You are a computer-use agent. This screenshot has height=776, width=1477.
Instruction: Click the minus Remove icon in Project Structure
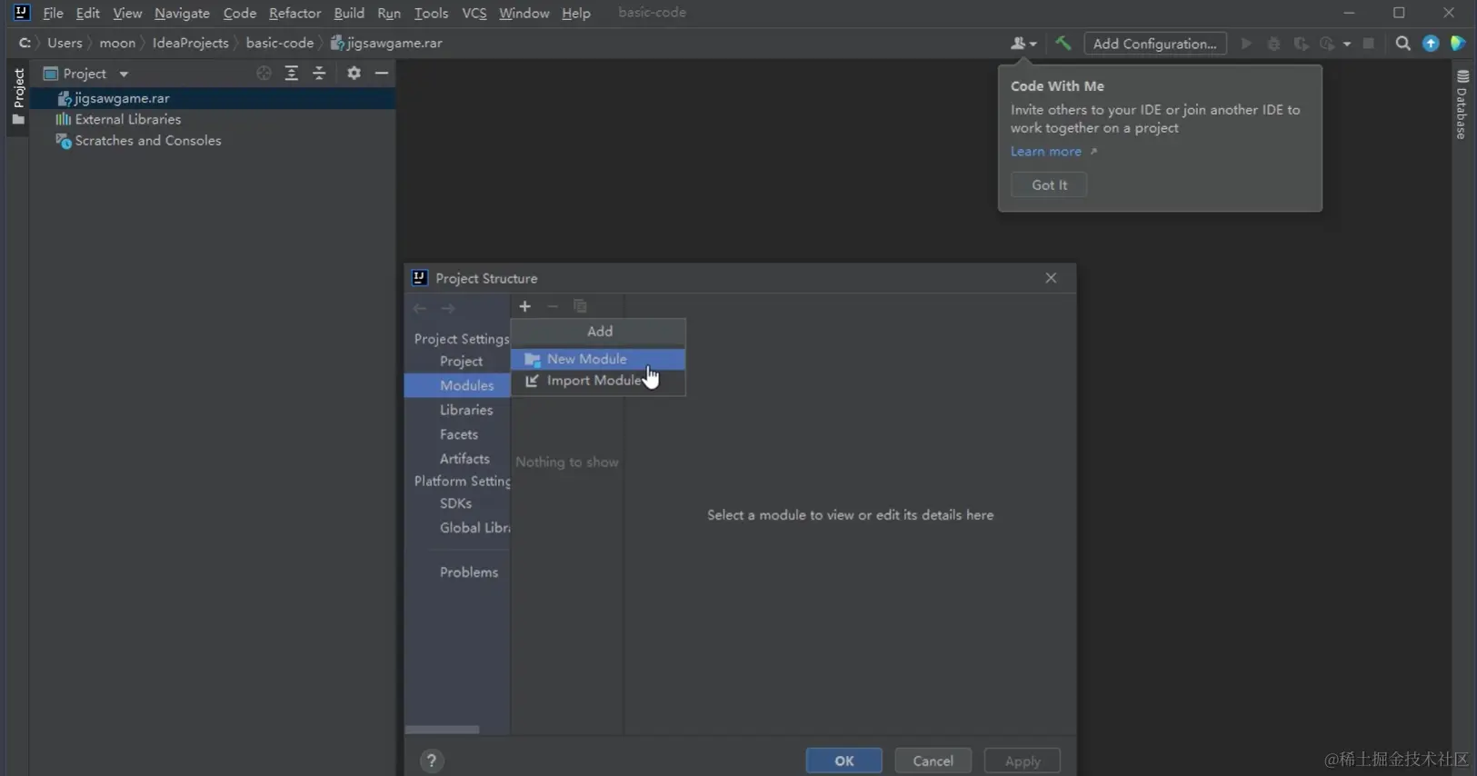click(x=553, y=306)
